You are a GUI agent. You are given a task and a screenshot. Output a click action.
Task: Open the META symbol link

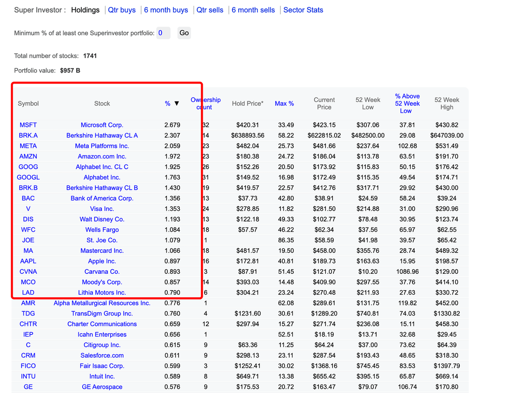point(28,146)
